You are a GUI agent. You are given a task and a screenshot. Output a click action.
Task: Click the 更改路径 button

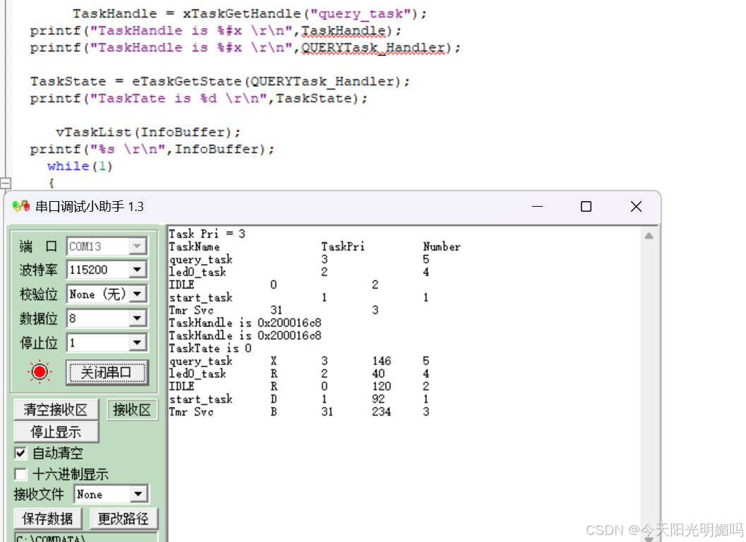(x=124, y=518)
